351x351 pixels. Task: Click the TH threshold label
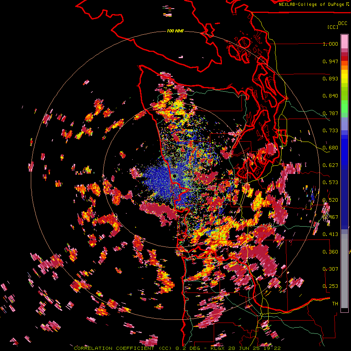point(335,304)
